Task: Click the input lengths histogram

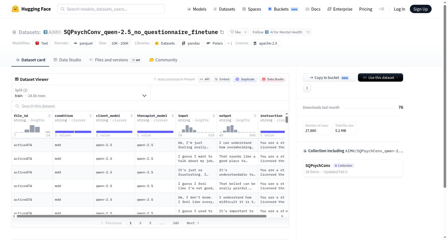Action: (x=196, y=129)
